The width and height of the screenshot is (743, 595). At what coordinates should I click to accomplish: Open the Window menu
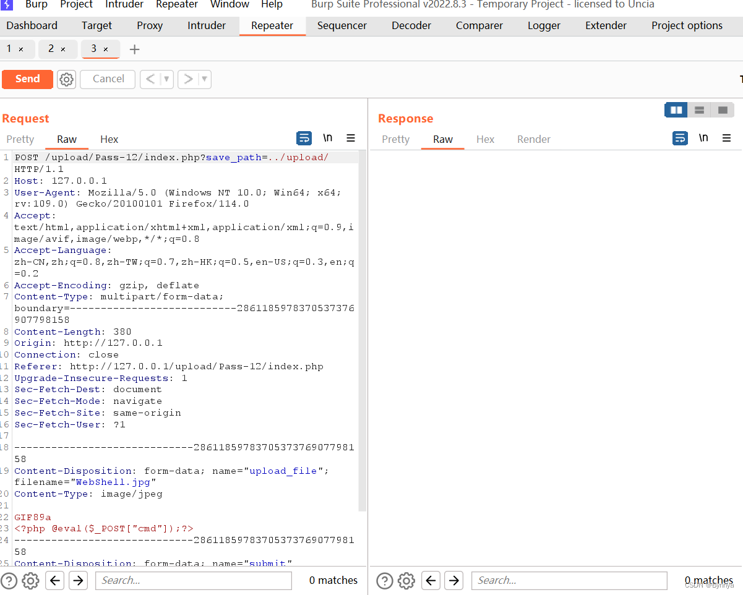point(230,5)
